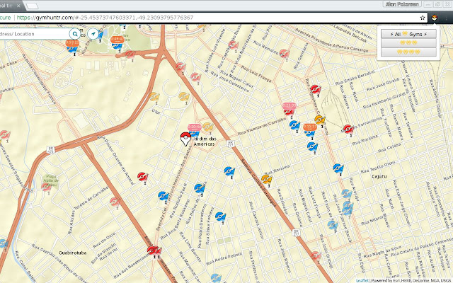Select the faded red gym at Praça Abilio de Abreu
This screenshot has height=283, width=453.
tap(46, 187)
